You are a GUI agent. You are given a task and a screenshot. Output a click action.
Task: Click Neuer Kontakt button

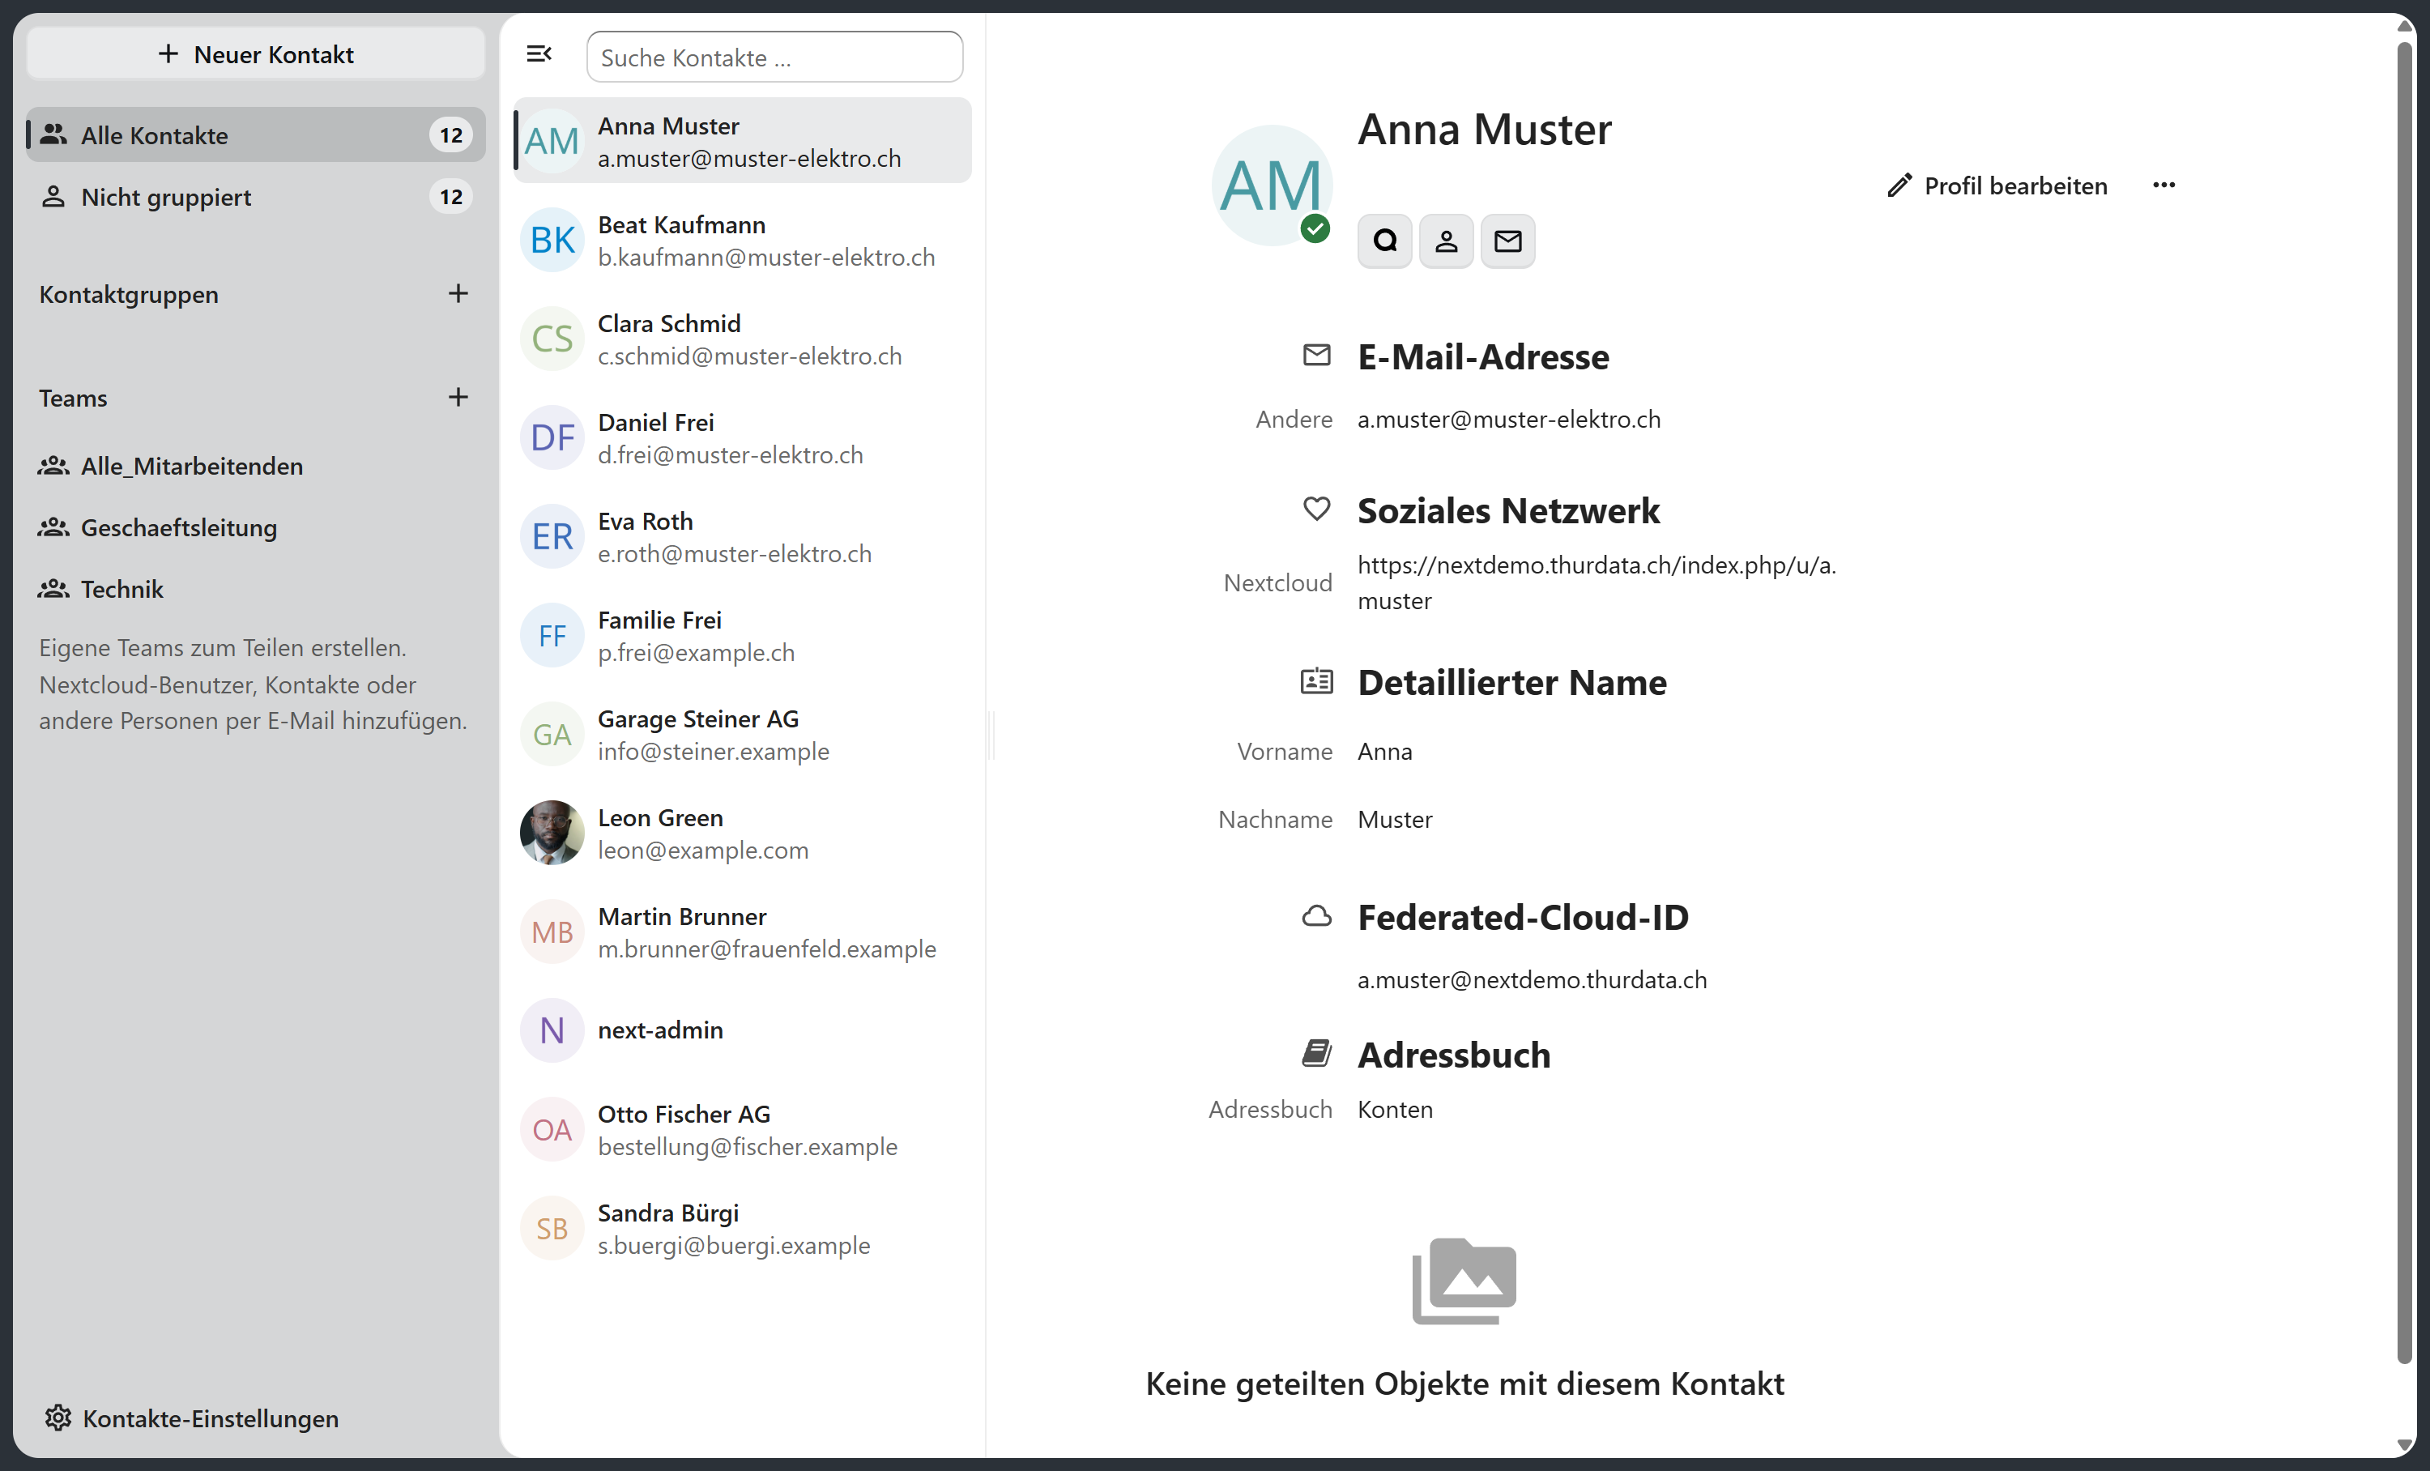[x=255, y=54]
